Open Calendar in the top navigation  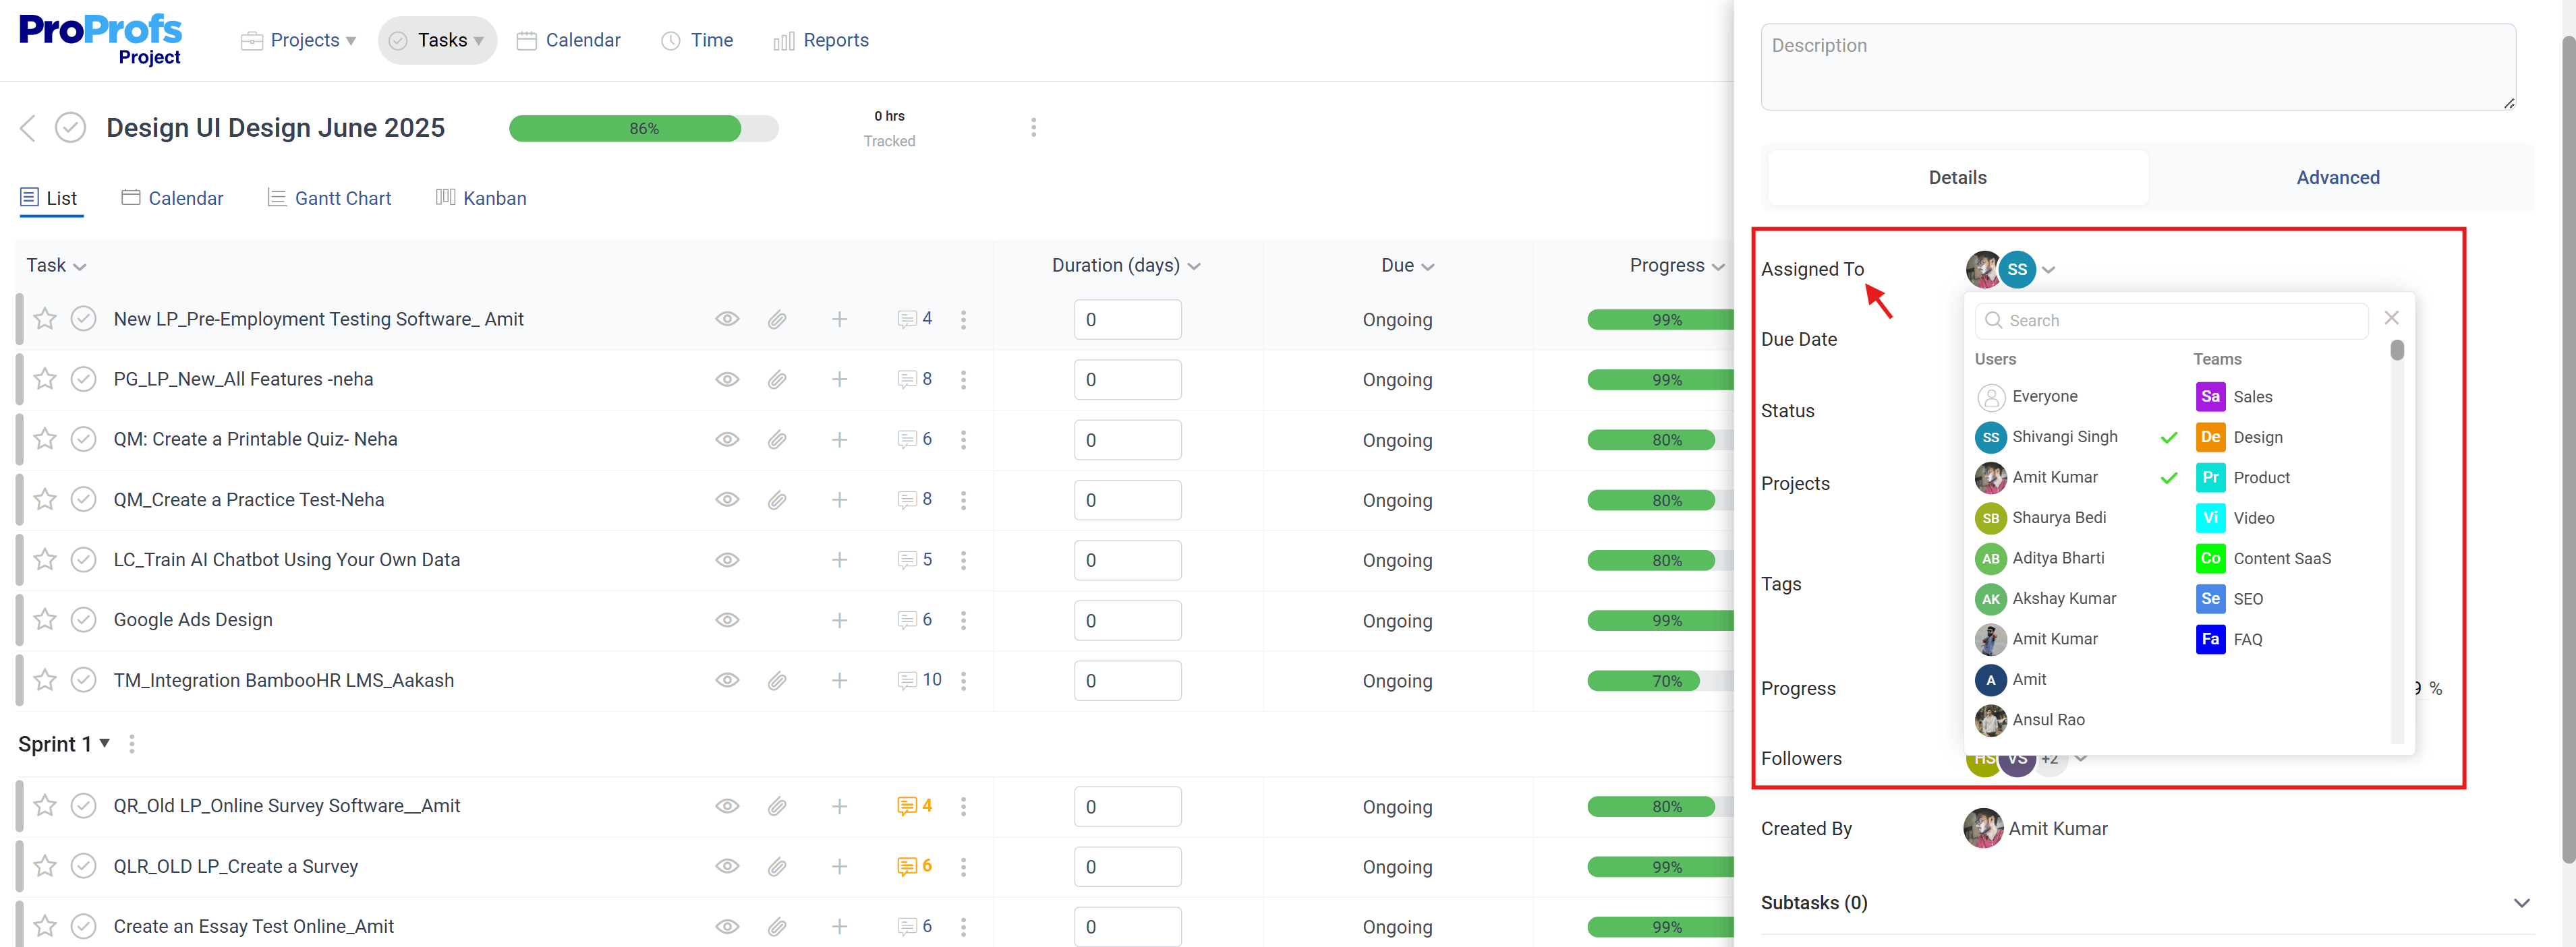[568, 40]
